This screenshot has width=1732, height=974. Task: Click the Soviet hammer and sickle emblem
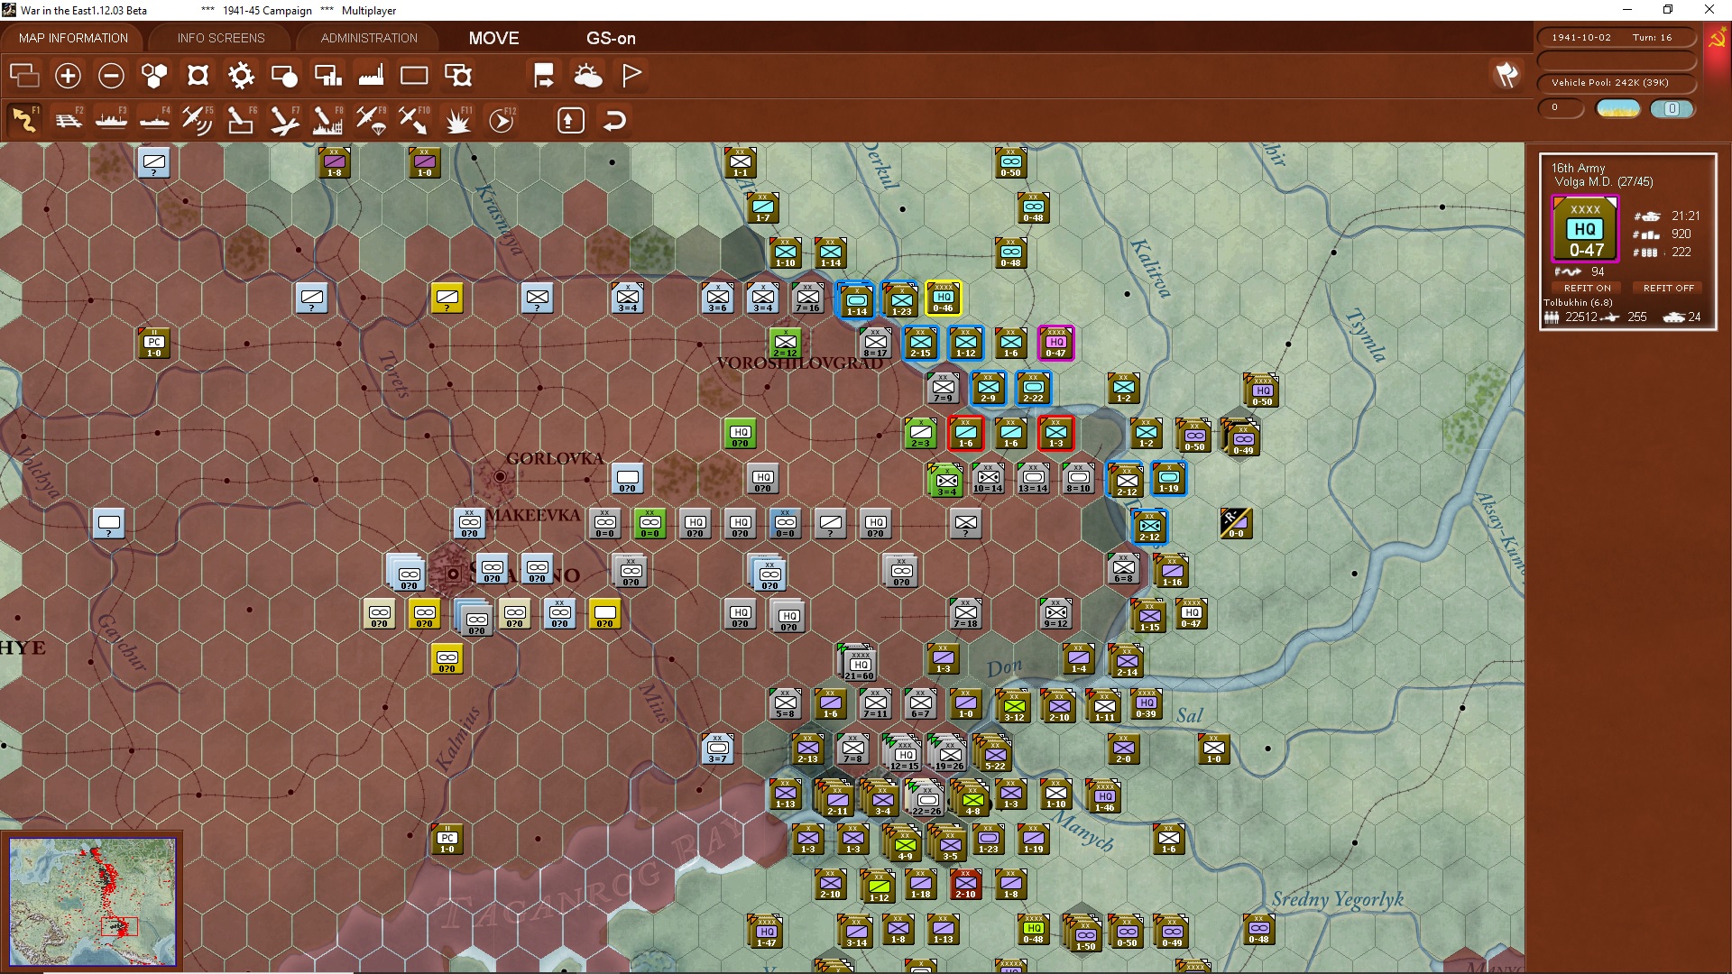[1716, 38]
